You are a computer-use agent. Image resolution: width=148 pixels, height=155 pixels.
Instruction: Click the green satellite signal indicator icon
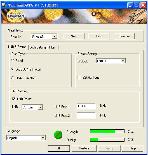58,135
